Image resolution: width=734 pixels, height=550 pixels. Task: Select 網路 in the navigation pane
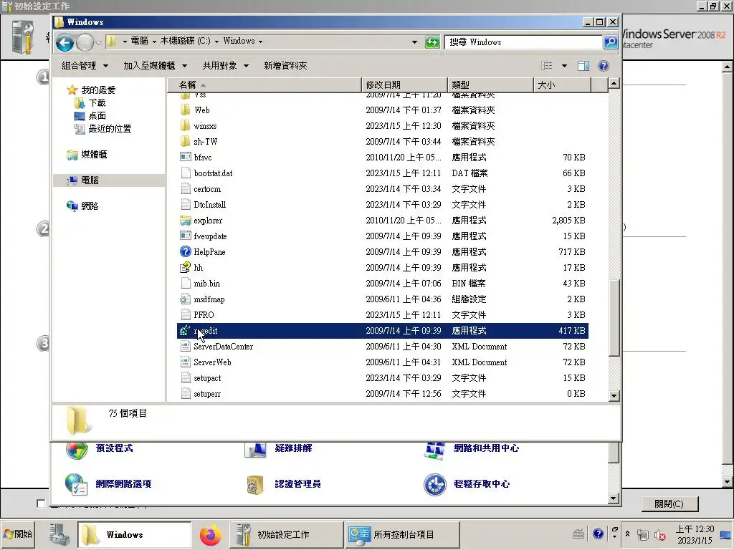(90, 206)
